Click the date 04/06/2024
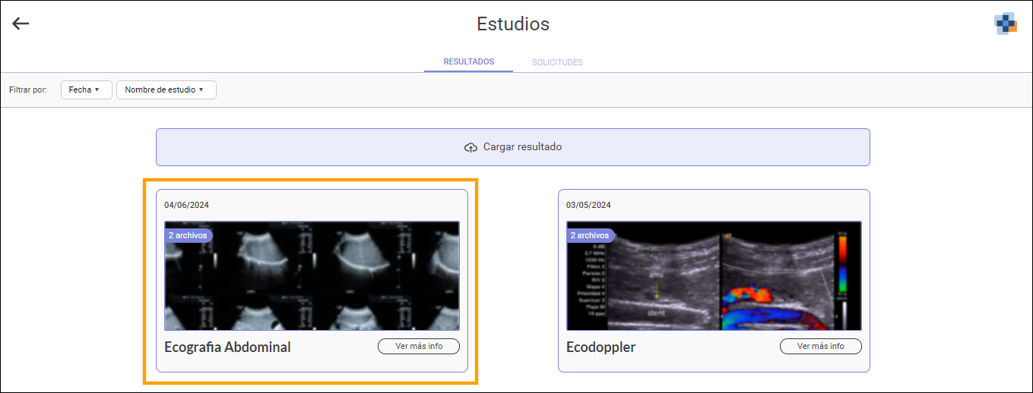This screenshot has height=393, width=1033. [x=186, y=205]
